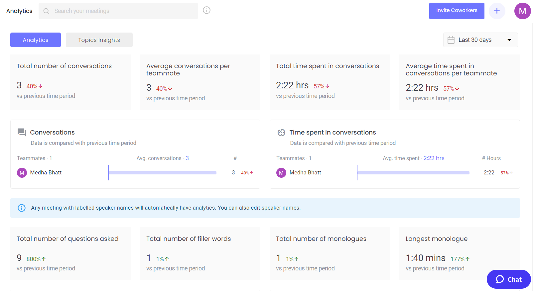
Task: Open the M profile avatar menu
Action: click(522, 11)
